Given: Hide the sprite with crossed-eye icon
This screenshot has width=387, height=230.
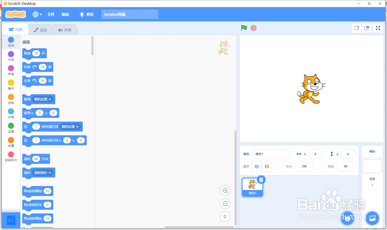Looking at the screenshot, I should point(267,167).
